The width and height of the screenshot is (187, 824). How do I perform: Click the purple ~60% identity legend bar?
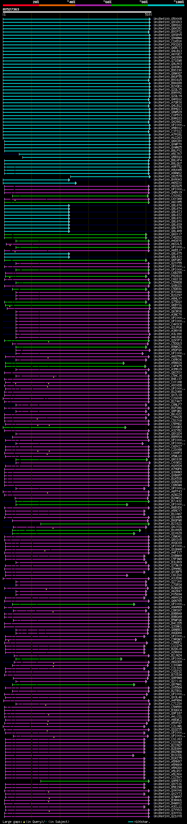tap(94, 5)
